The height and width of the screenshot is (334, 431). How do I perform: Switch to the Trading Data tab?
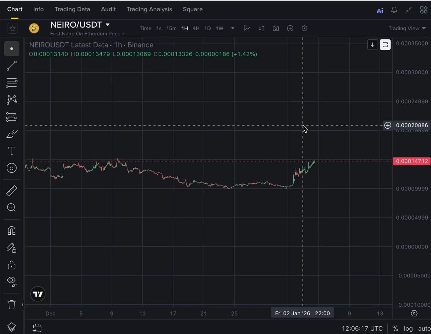click(x=72, y=9)
